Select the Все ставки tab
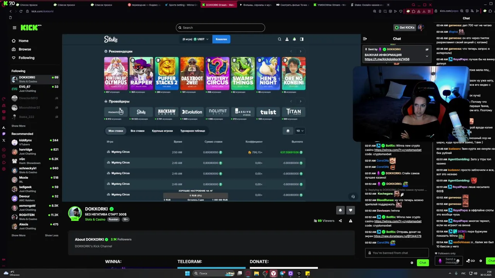 pos(137,131)
